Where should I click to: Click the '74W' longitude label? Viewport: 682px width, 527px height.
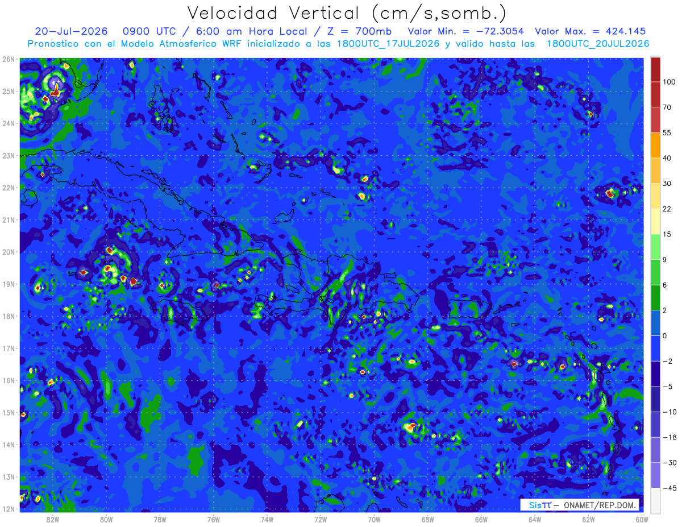267,519
